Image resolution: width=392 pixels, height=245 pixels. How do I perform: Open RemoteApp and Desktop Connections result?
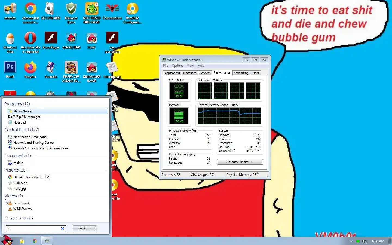coord(57,148)
